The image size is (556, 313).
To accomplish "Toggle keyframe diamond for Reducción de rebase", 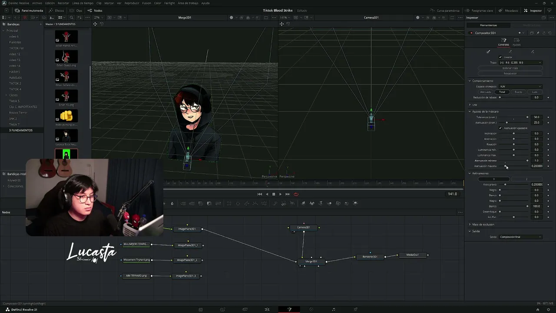I will pyautogui.click(x=548, y=97).
